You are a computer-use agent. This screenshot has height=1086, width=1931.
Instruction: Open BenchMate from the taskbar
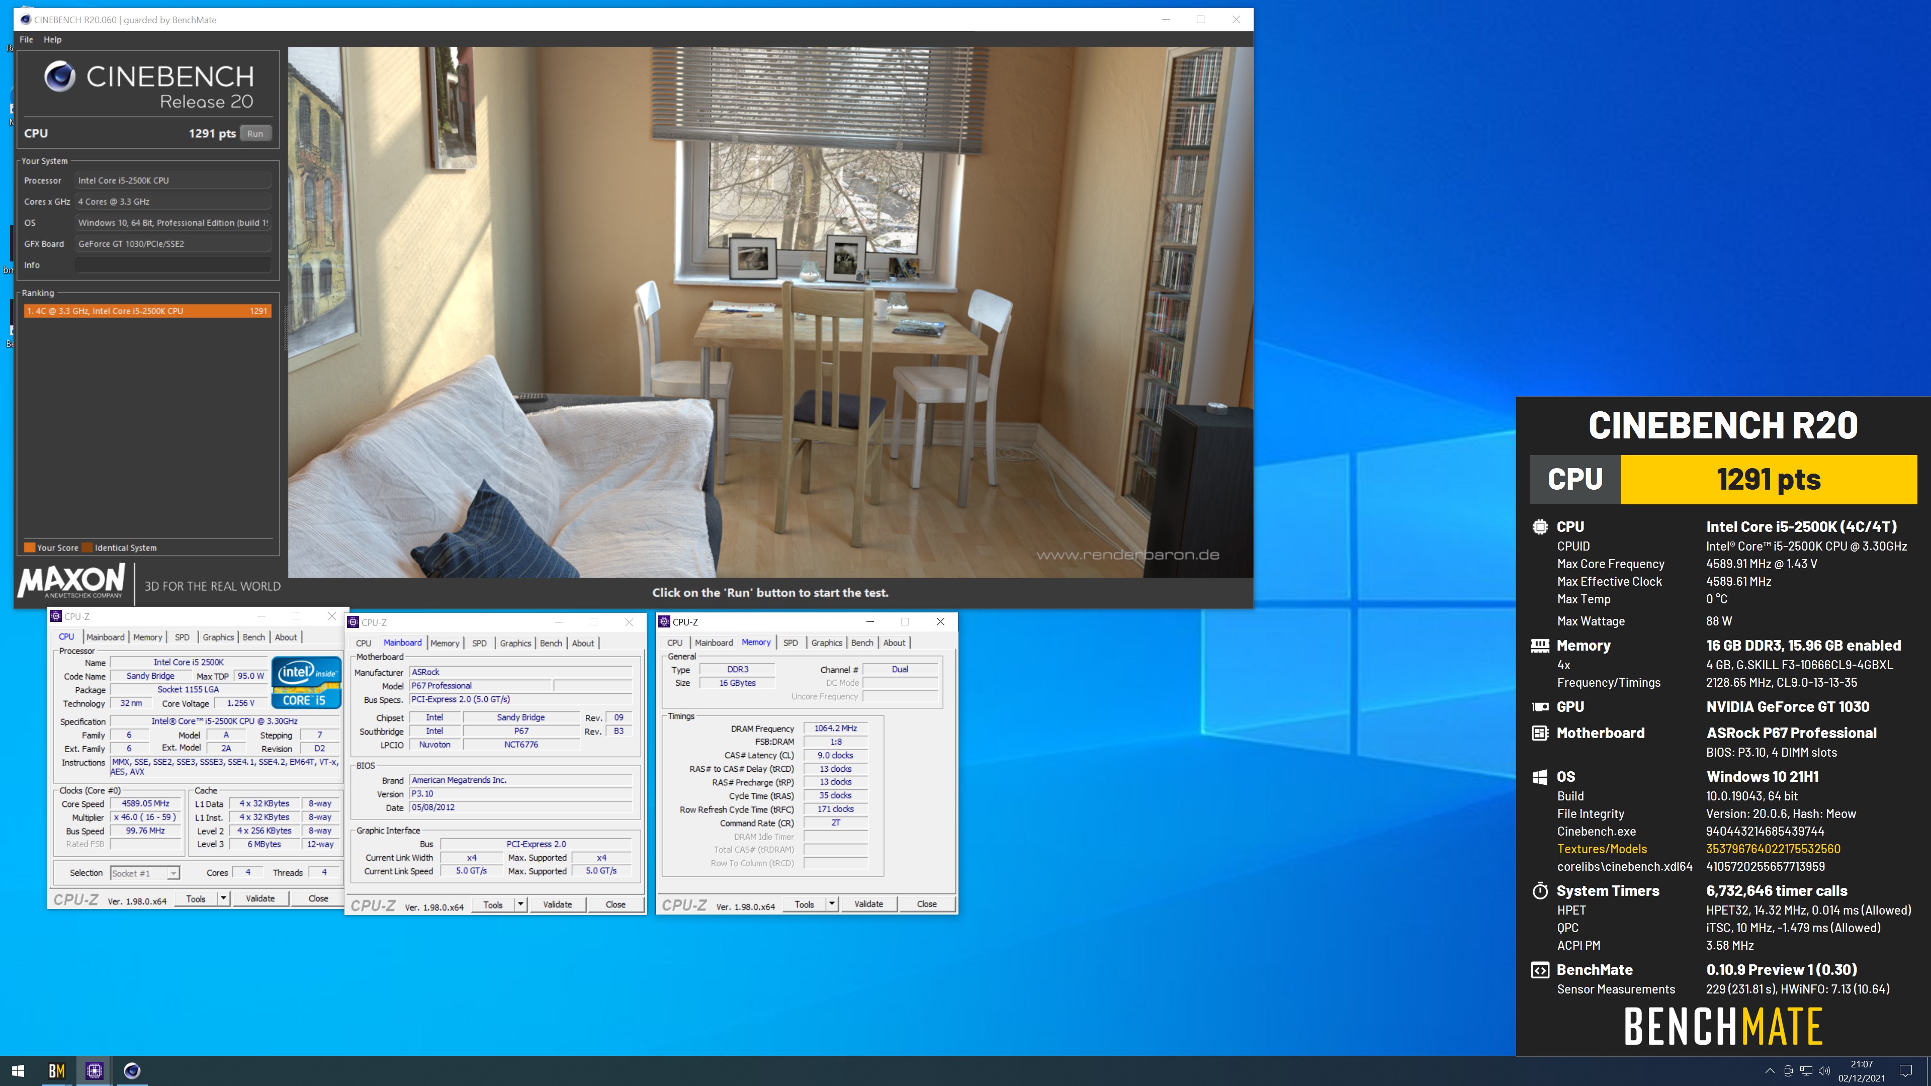[x=56, y=1071]
